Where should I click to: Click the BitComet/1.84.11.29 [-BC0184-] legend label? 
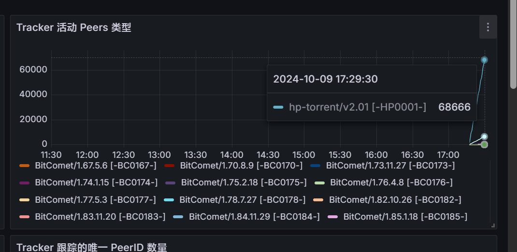tap(254, 217)
